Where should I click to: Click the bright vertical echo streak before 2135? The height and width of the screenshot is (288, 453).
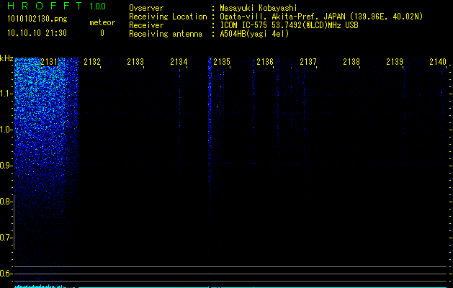tap(210, 125)
